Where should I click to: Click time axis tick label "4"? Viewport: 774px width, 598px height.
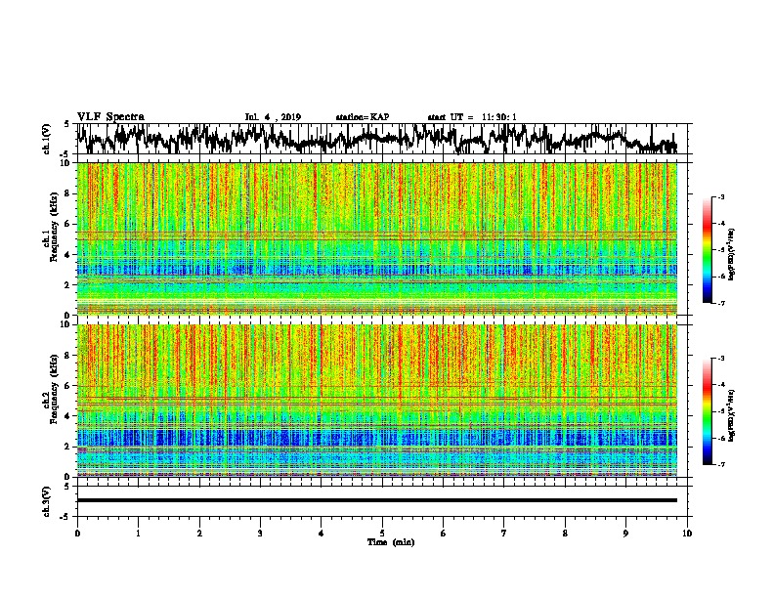322,534
